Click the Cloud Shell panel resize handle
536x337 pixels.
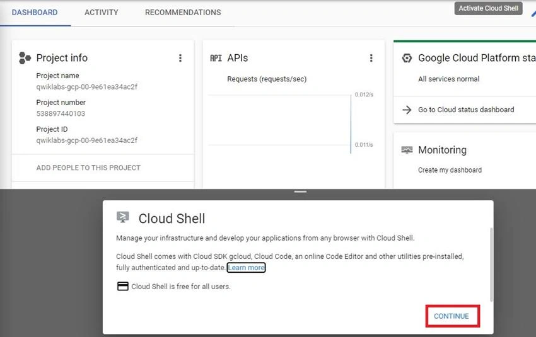[x=300, y=191]
